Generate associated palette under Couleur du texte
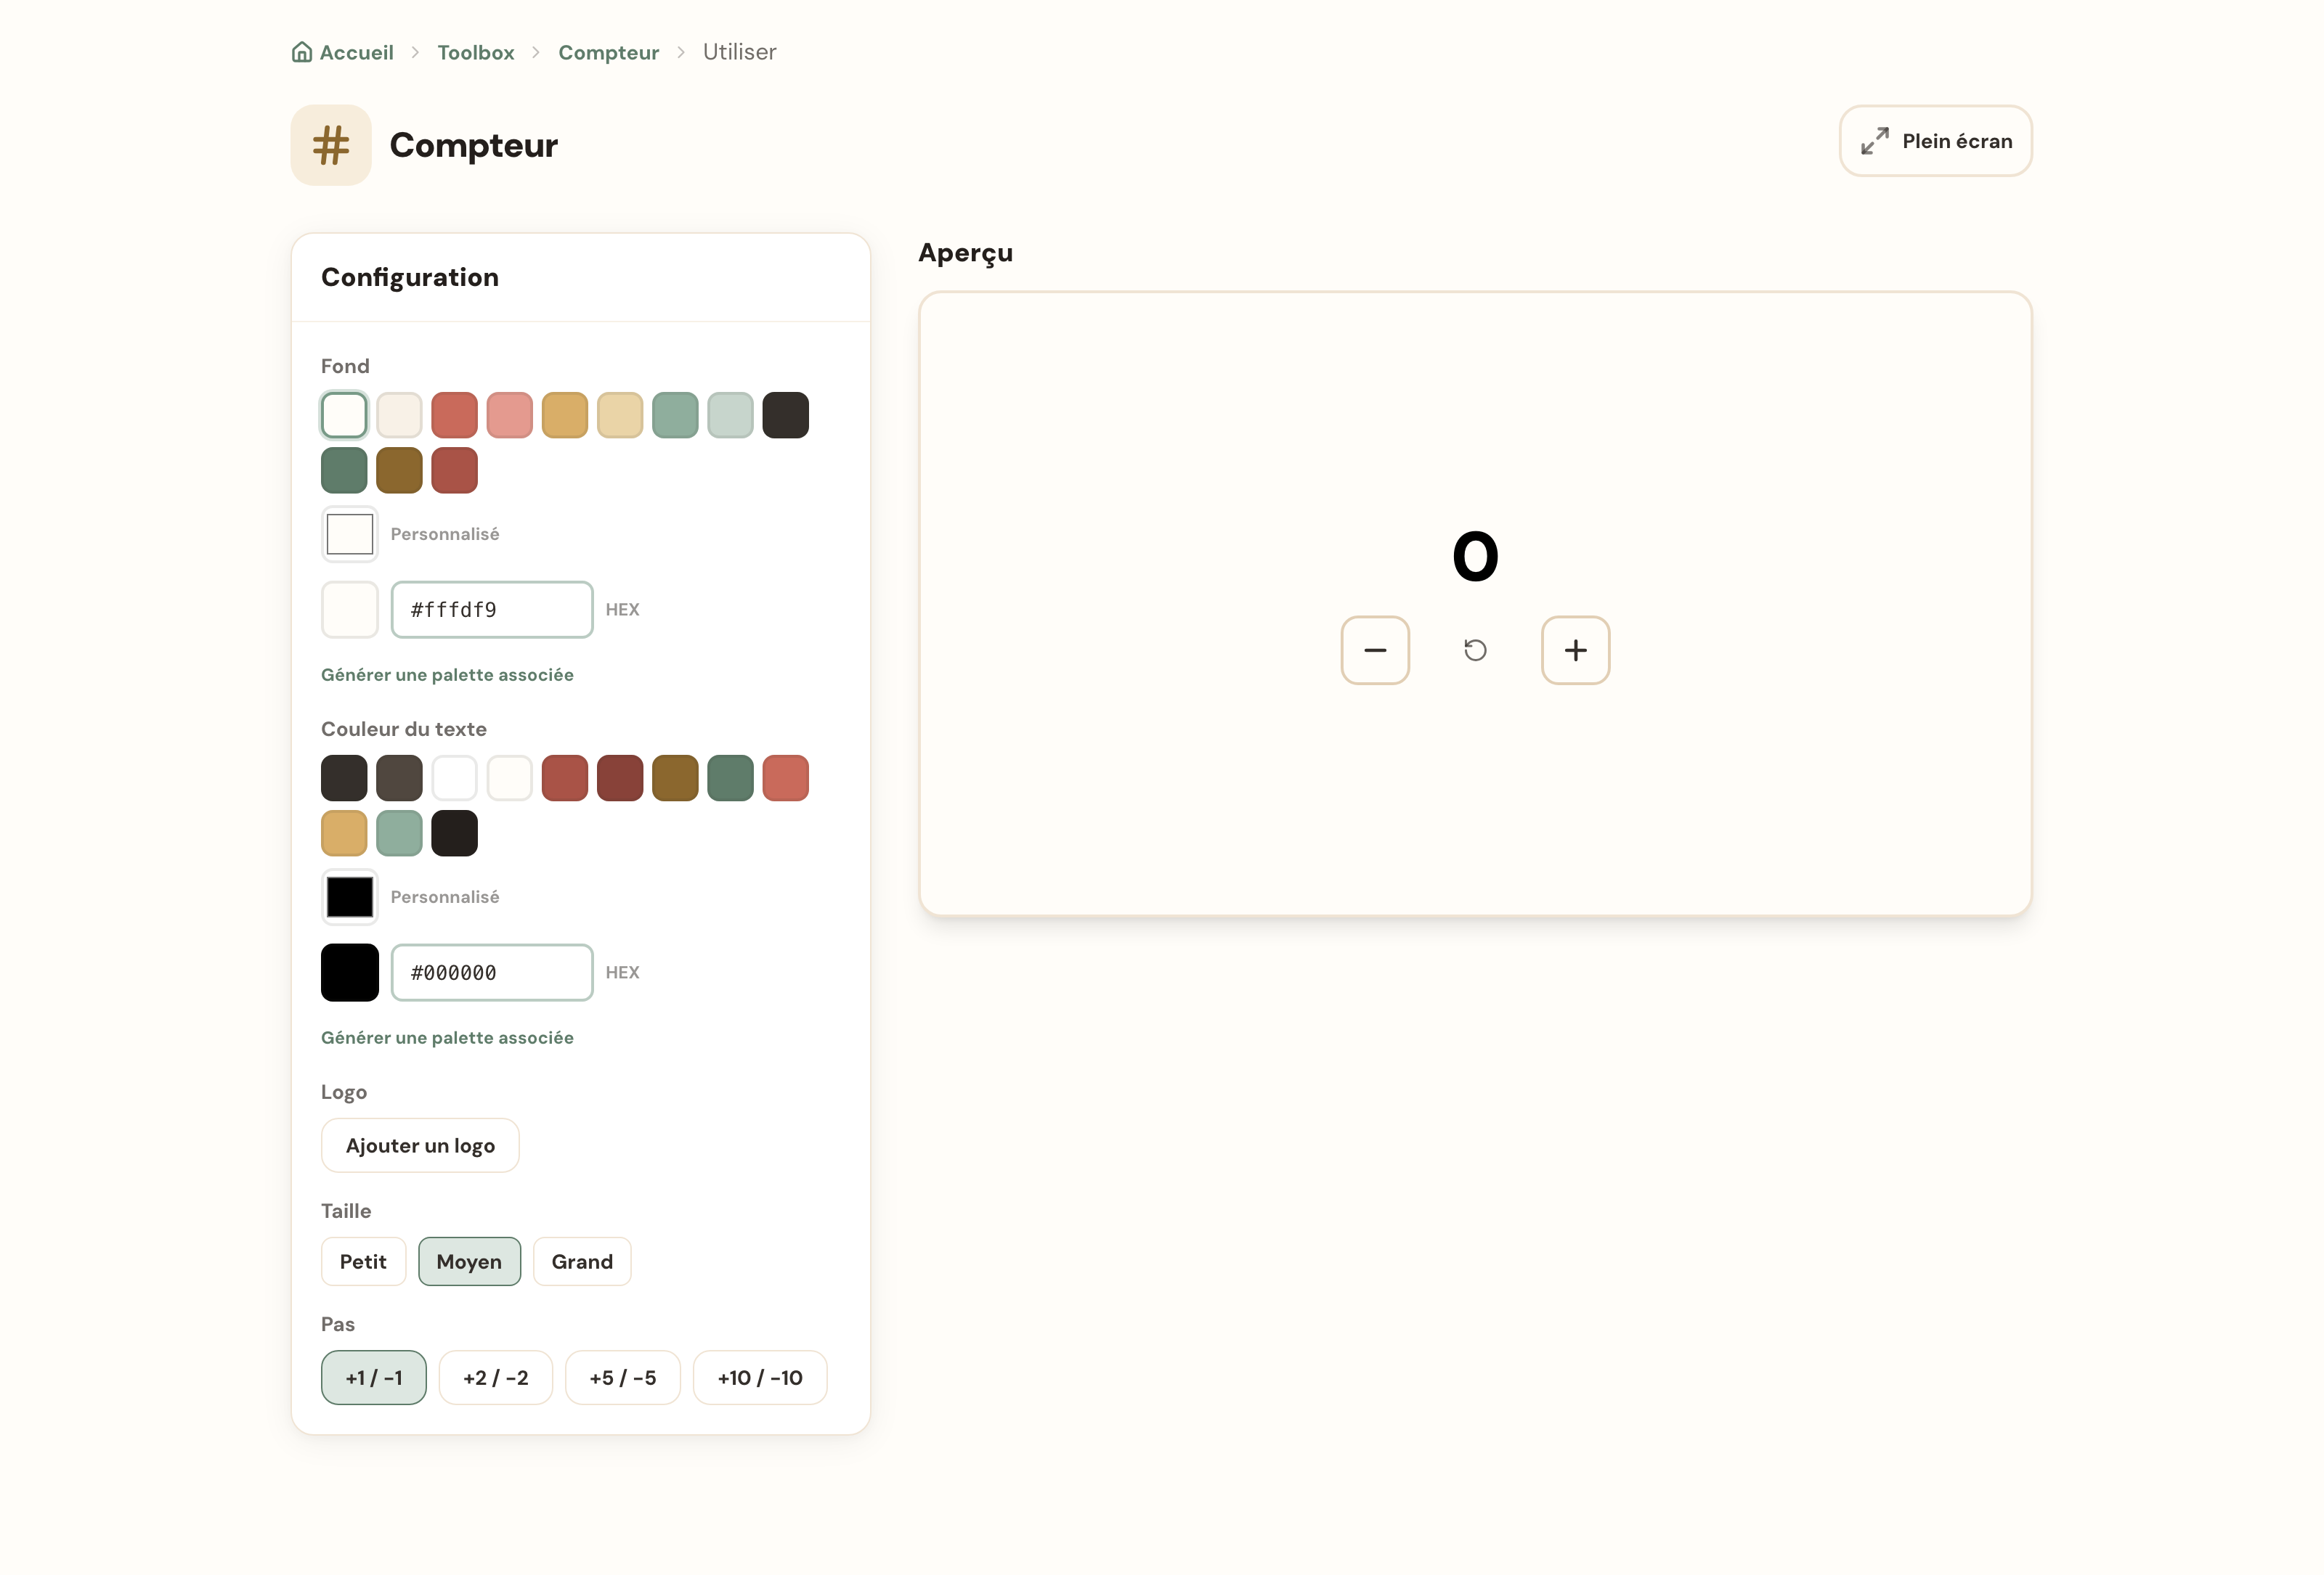 tap(447, 1037)
